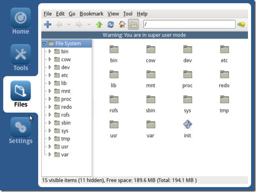The height and width of the screenshot is (192, 256).
Task: Expand the etc folder in tree
Action: click(x=50, y=75)
